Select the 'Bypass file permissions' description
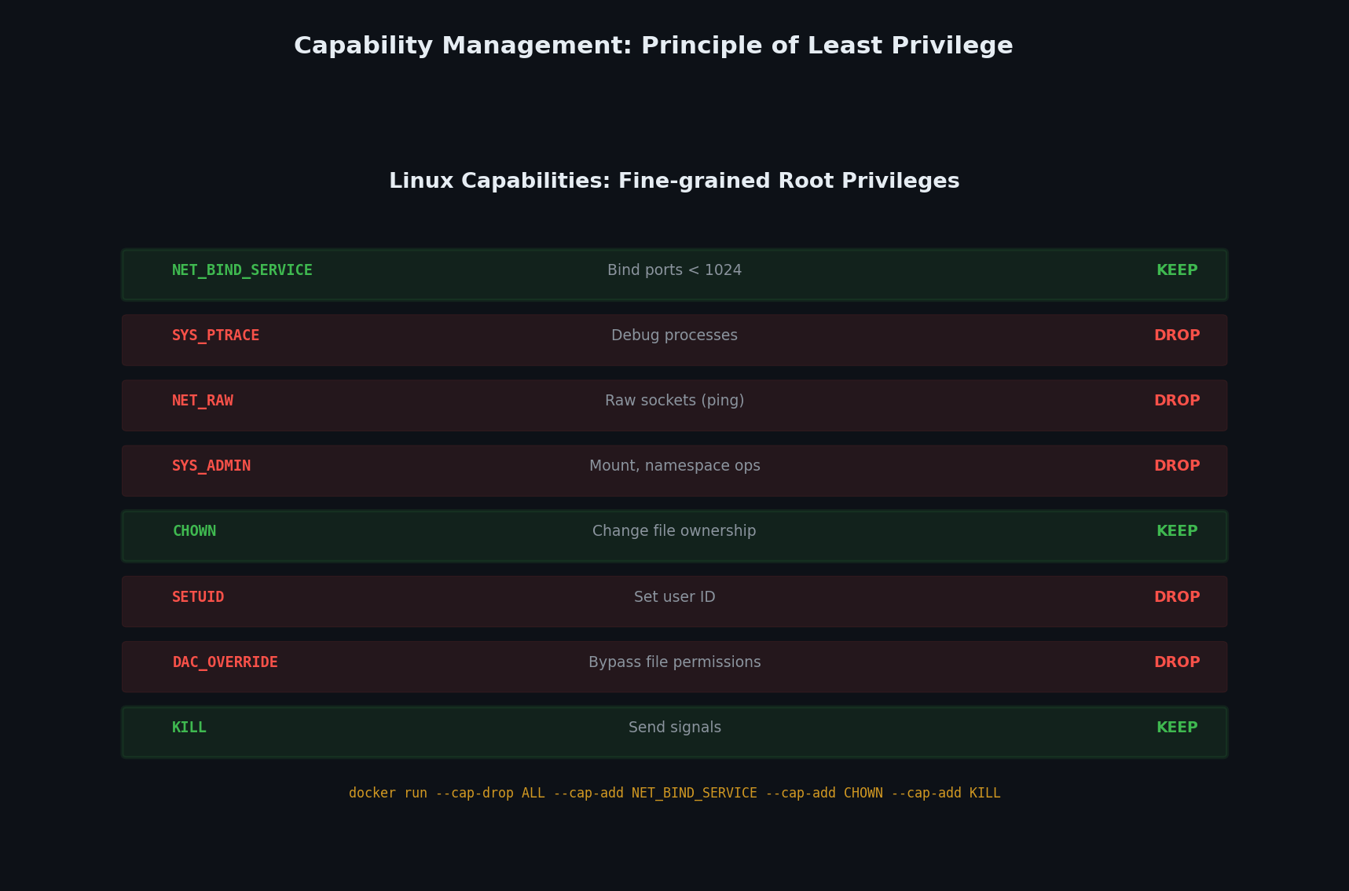1349x891 pixels. (674, 662)
